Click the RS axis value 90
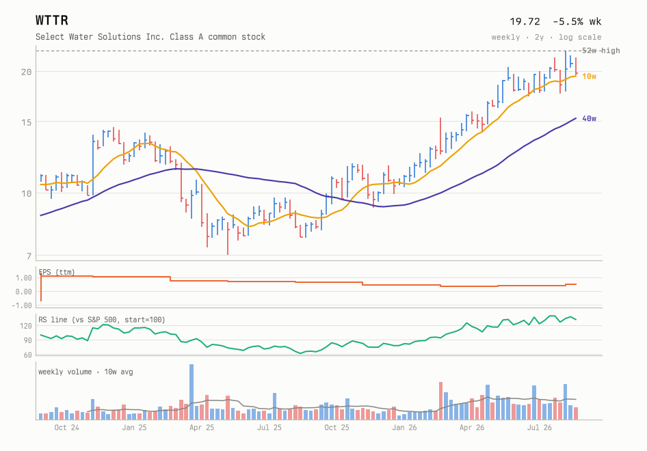This screenshot has width=647, height=451. pyautogui.click(x=27, y=340)
